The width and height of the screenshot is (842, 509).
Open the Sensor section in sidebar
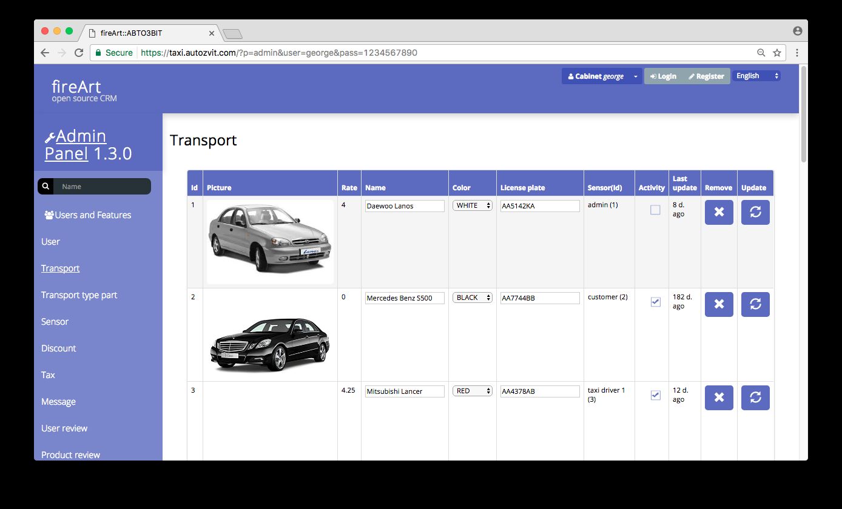(55, 322)
